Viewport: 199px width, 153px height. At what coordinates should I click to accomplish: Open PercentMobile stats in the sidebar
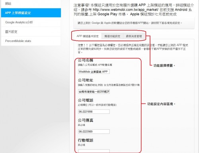point(31,41)
